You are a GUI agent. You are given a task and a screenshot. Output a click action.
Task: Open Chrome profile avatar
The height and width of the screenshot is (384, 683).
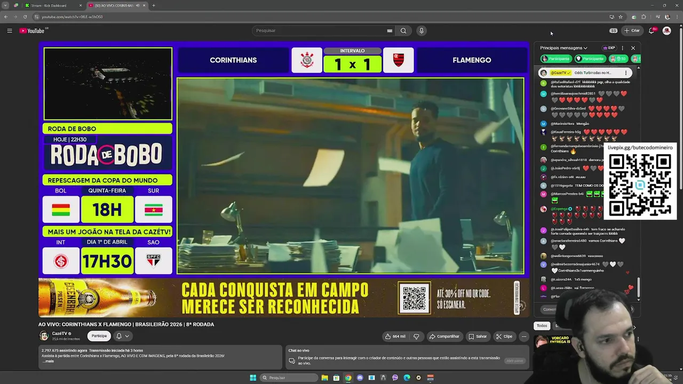tap(667, 17)
